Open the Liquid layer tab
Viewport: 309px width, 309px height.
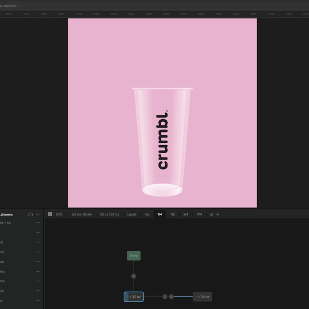[x=132, y=214]
